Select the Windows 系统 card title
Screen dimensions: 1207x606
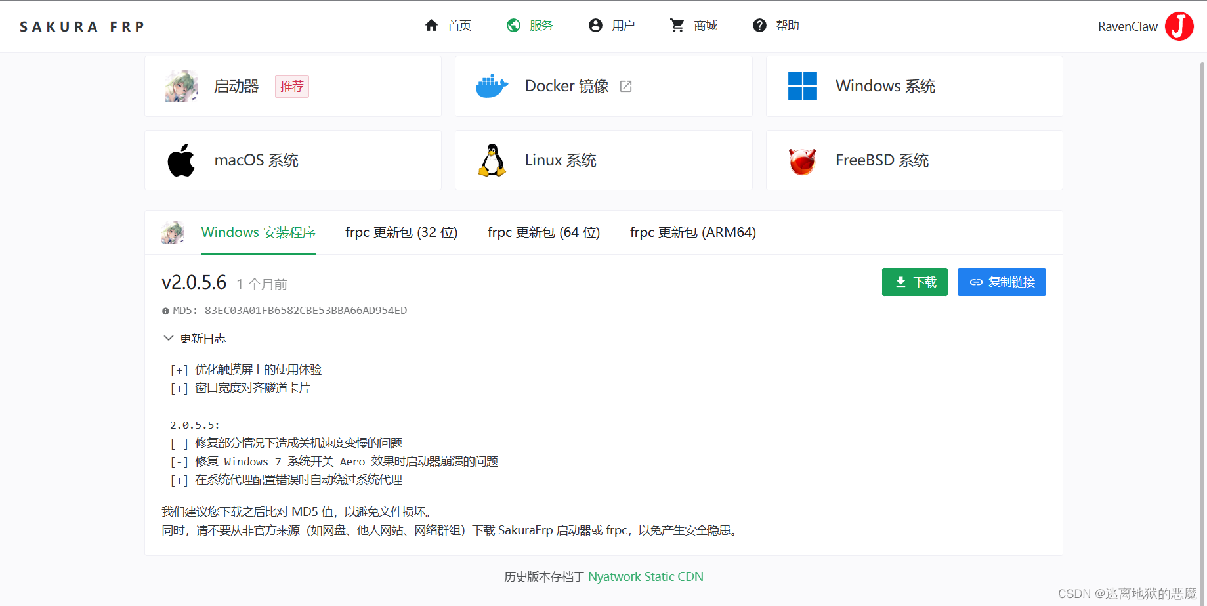click(885, 86)
